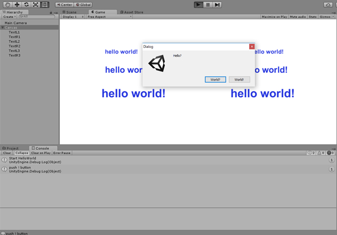Open the Gizmos dropdown arrow
This screenshot has height=235, width=337.
(x=333, y=16)
